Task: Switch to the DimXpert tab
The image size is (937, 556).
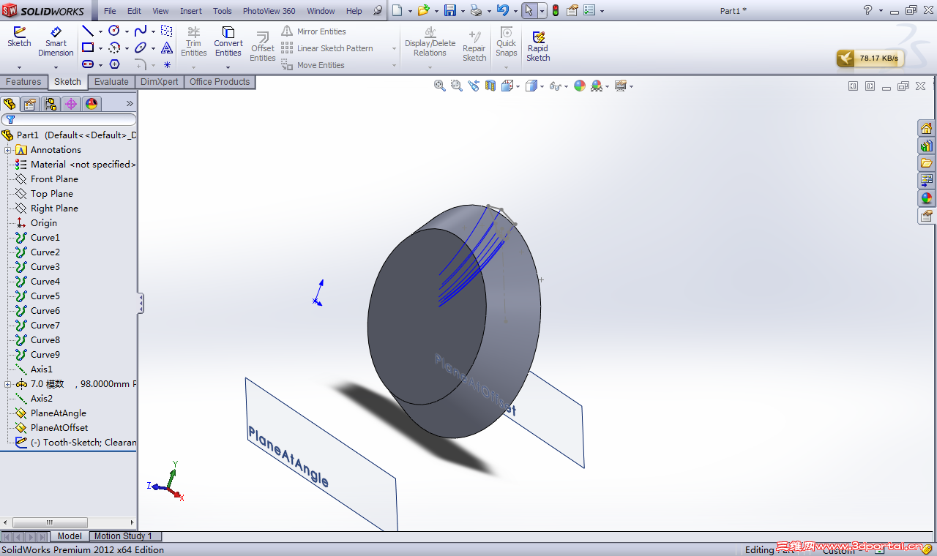Action: point(160,82)
